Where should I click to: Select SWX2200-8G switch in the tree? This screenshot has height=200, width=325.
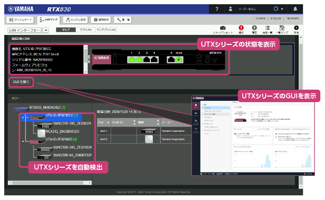[72, 155]
